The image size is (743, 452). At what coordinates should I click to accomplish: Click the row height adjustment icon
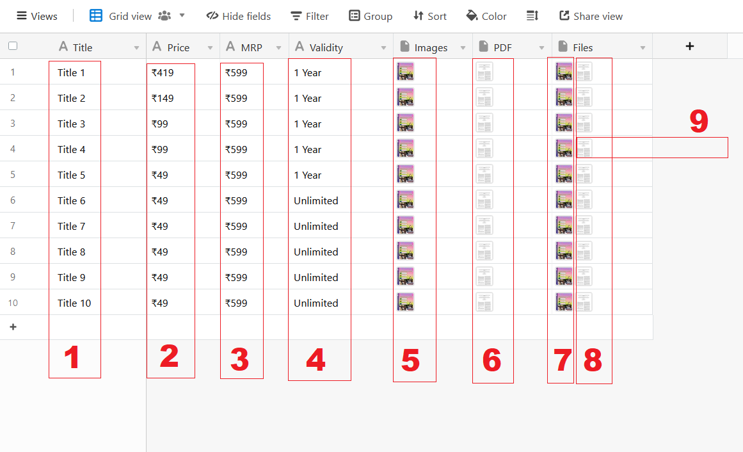[x=532, y=16]
